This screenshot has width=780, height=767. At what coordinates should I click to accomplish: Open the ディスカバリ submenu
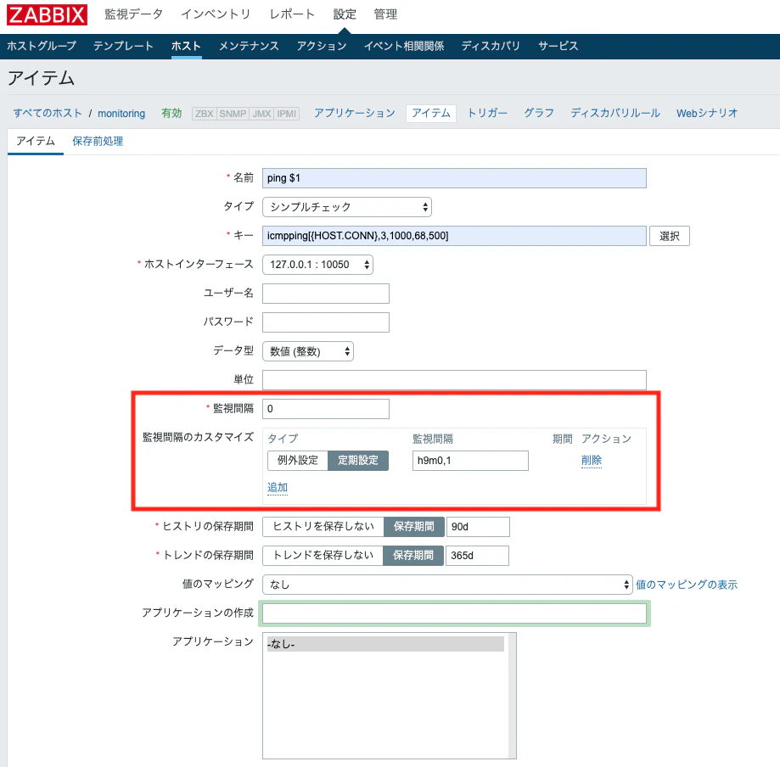pos(491,47)
